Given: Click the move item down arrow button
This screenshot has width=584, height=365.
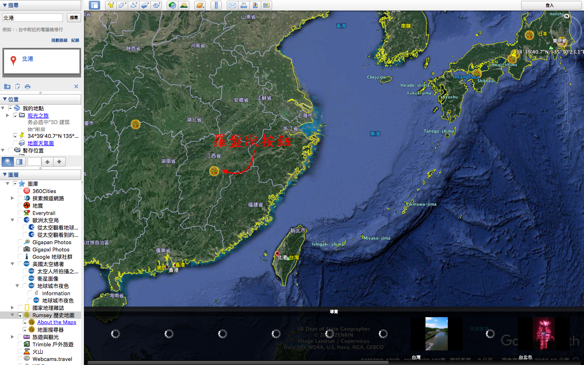Looking at the screenshot, I should [x=59, y=162].
